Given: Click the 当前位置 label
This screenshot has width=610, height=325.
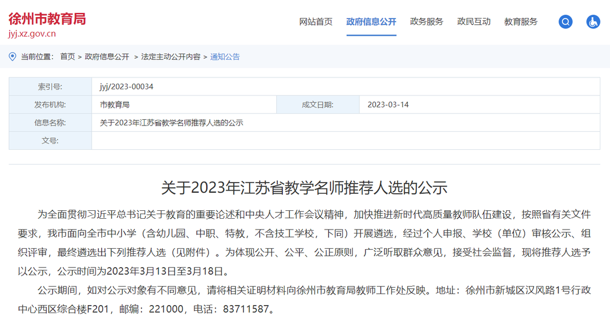Looking at the screenshot, I should pyautogui.click(x=37, y=57).
